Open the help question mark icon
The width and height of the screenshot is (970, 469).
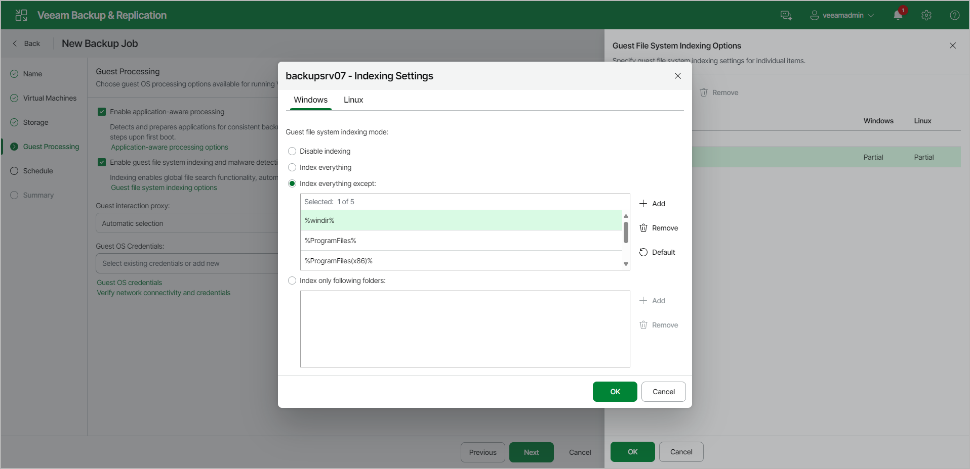955,15
